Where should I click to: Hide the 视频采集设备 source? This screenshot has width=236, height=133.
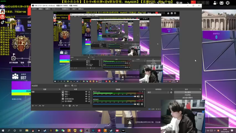tap(86, 99)
